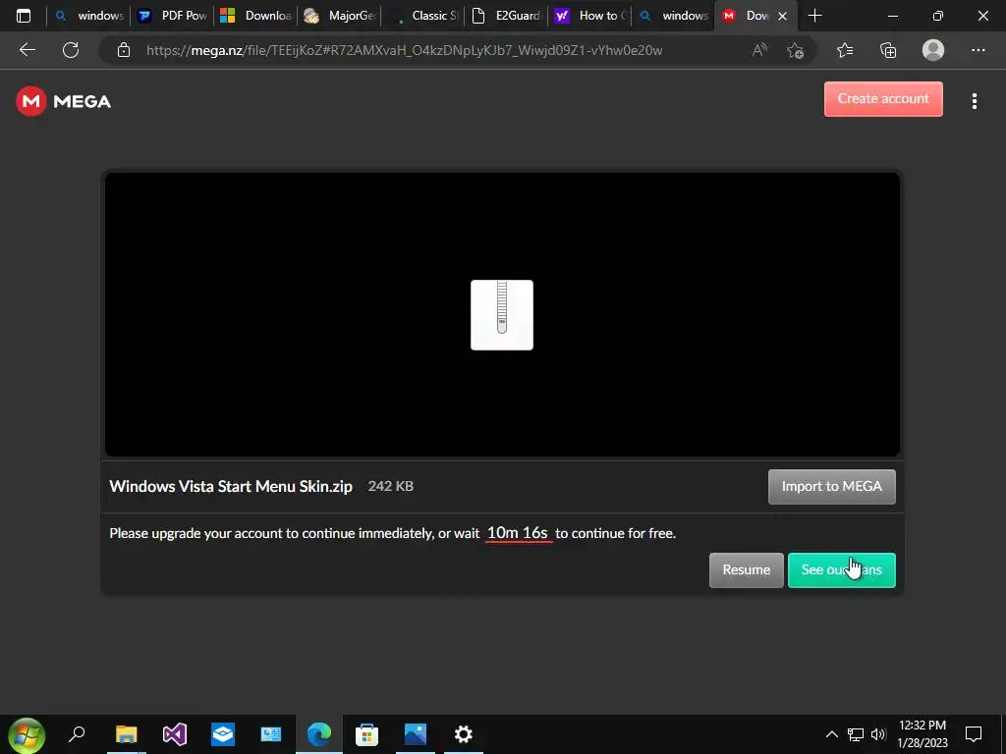Click See our plans button

point(841,570)
